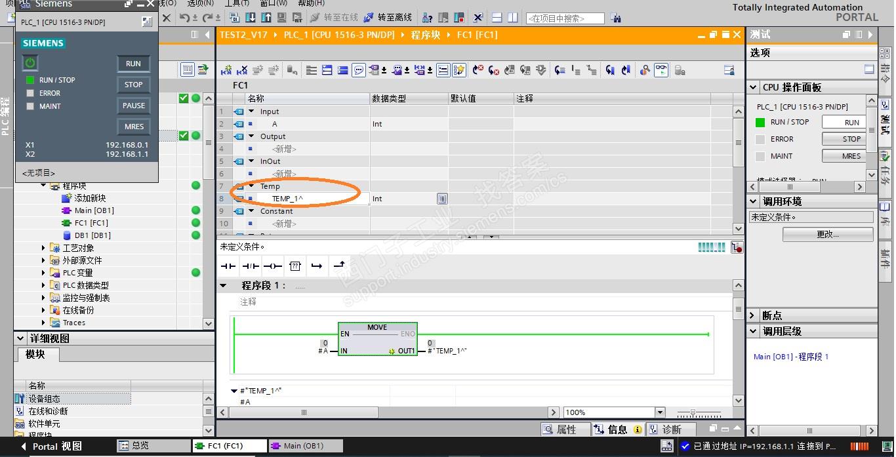
Task: Close the branch in the network
Action: [339, 266]
